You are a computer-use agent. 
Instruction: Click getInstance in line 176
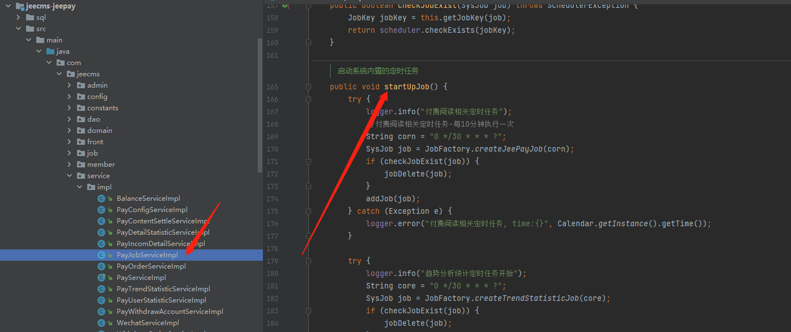(624, 223)
